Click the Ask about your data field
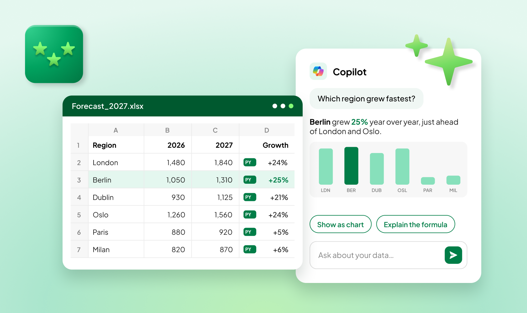 (x=377, y=255)
